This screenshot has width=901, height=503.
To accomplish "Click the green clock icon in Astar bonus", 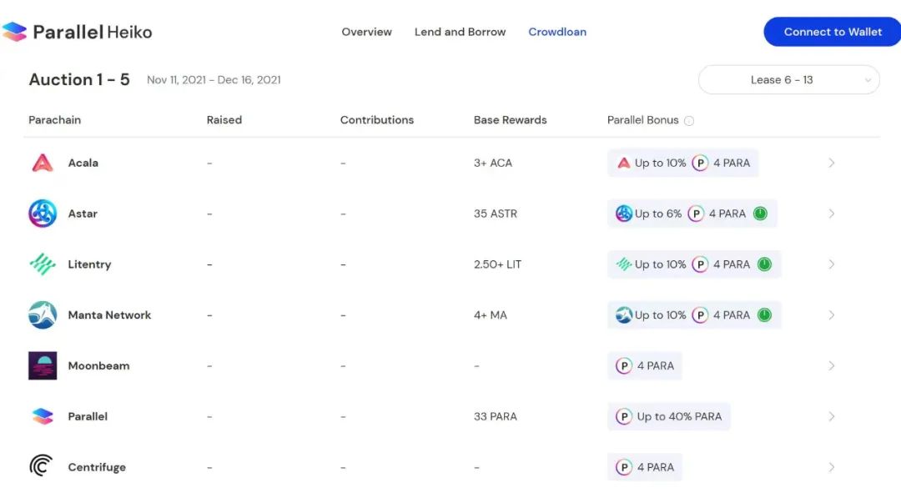I will tap(760, 214).
